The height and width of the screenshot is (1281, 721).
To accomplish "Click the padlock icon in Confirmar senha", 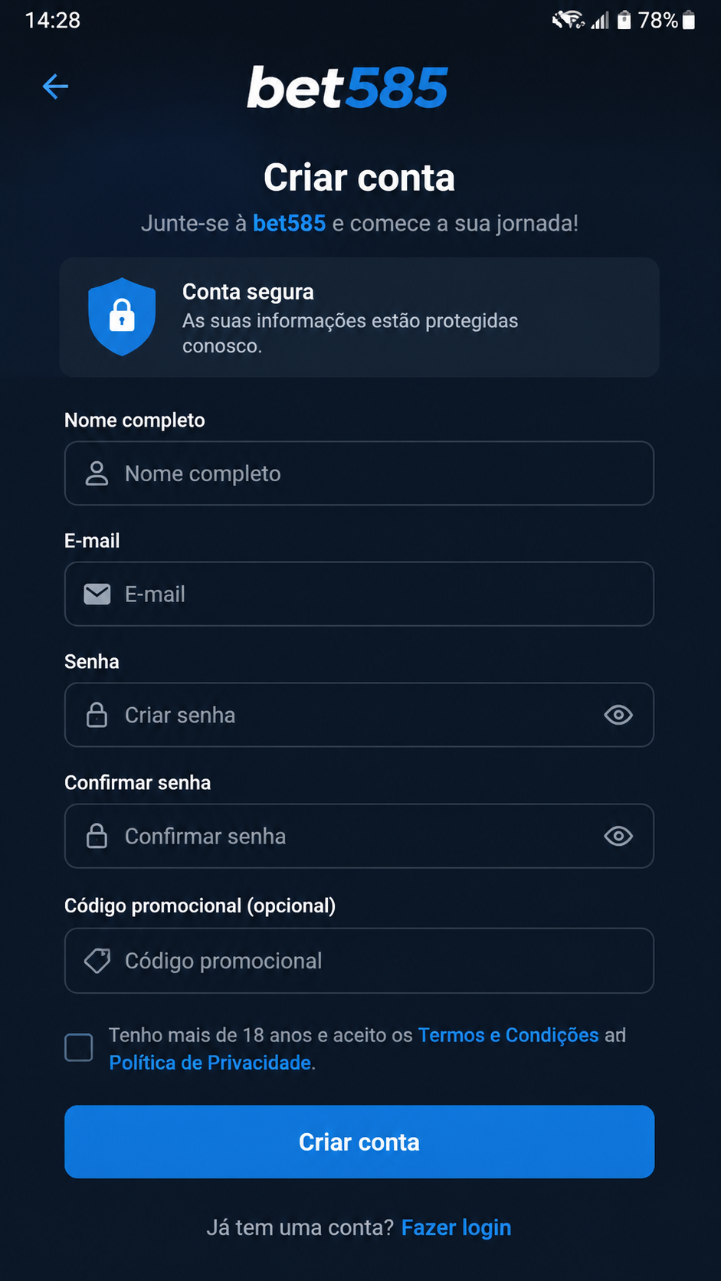I will pos(97,836).
